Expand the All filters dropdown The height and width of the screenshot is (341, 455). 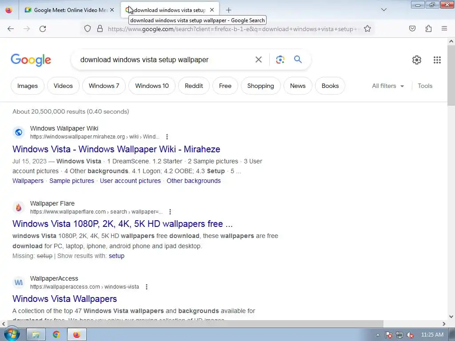[x=388, y=86]
